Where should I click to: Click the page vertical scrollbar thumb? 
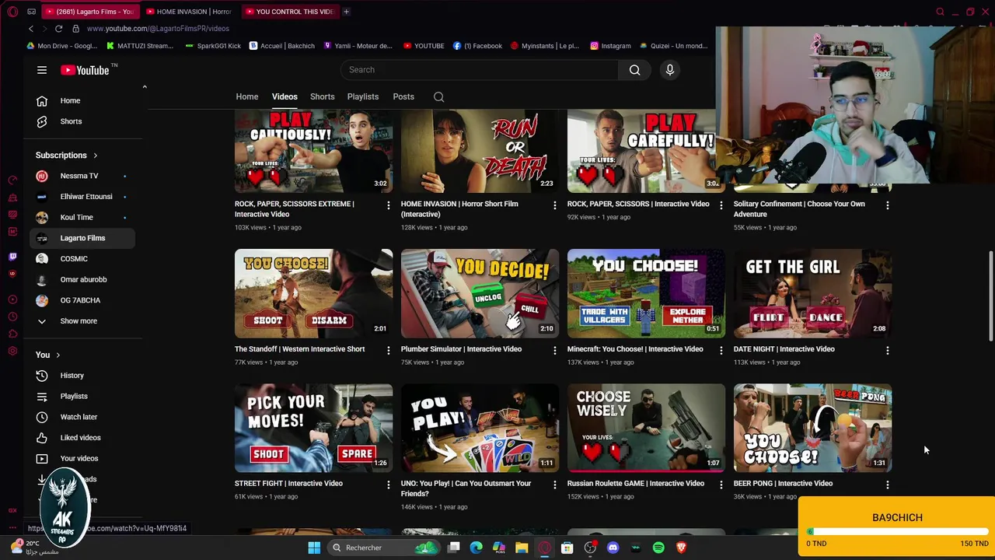[990, 296]
